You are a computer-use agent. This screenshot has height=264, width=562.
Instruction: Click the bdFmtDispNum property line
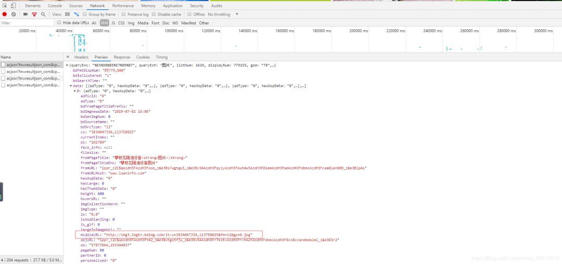[x=99, y=71]
